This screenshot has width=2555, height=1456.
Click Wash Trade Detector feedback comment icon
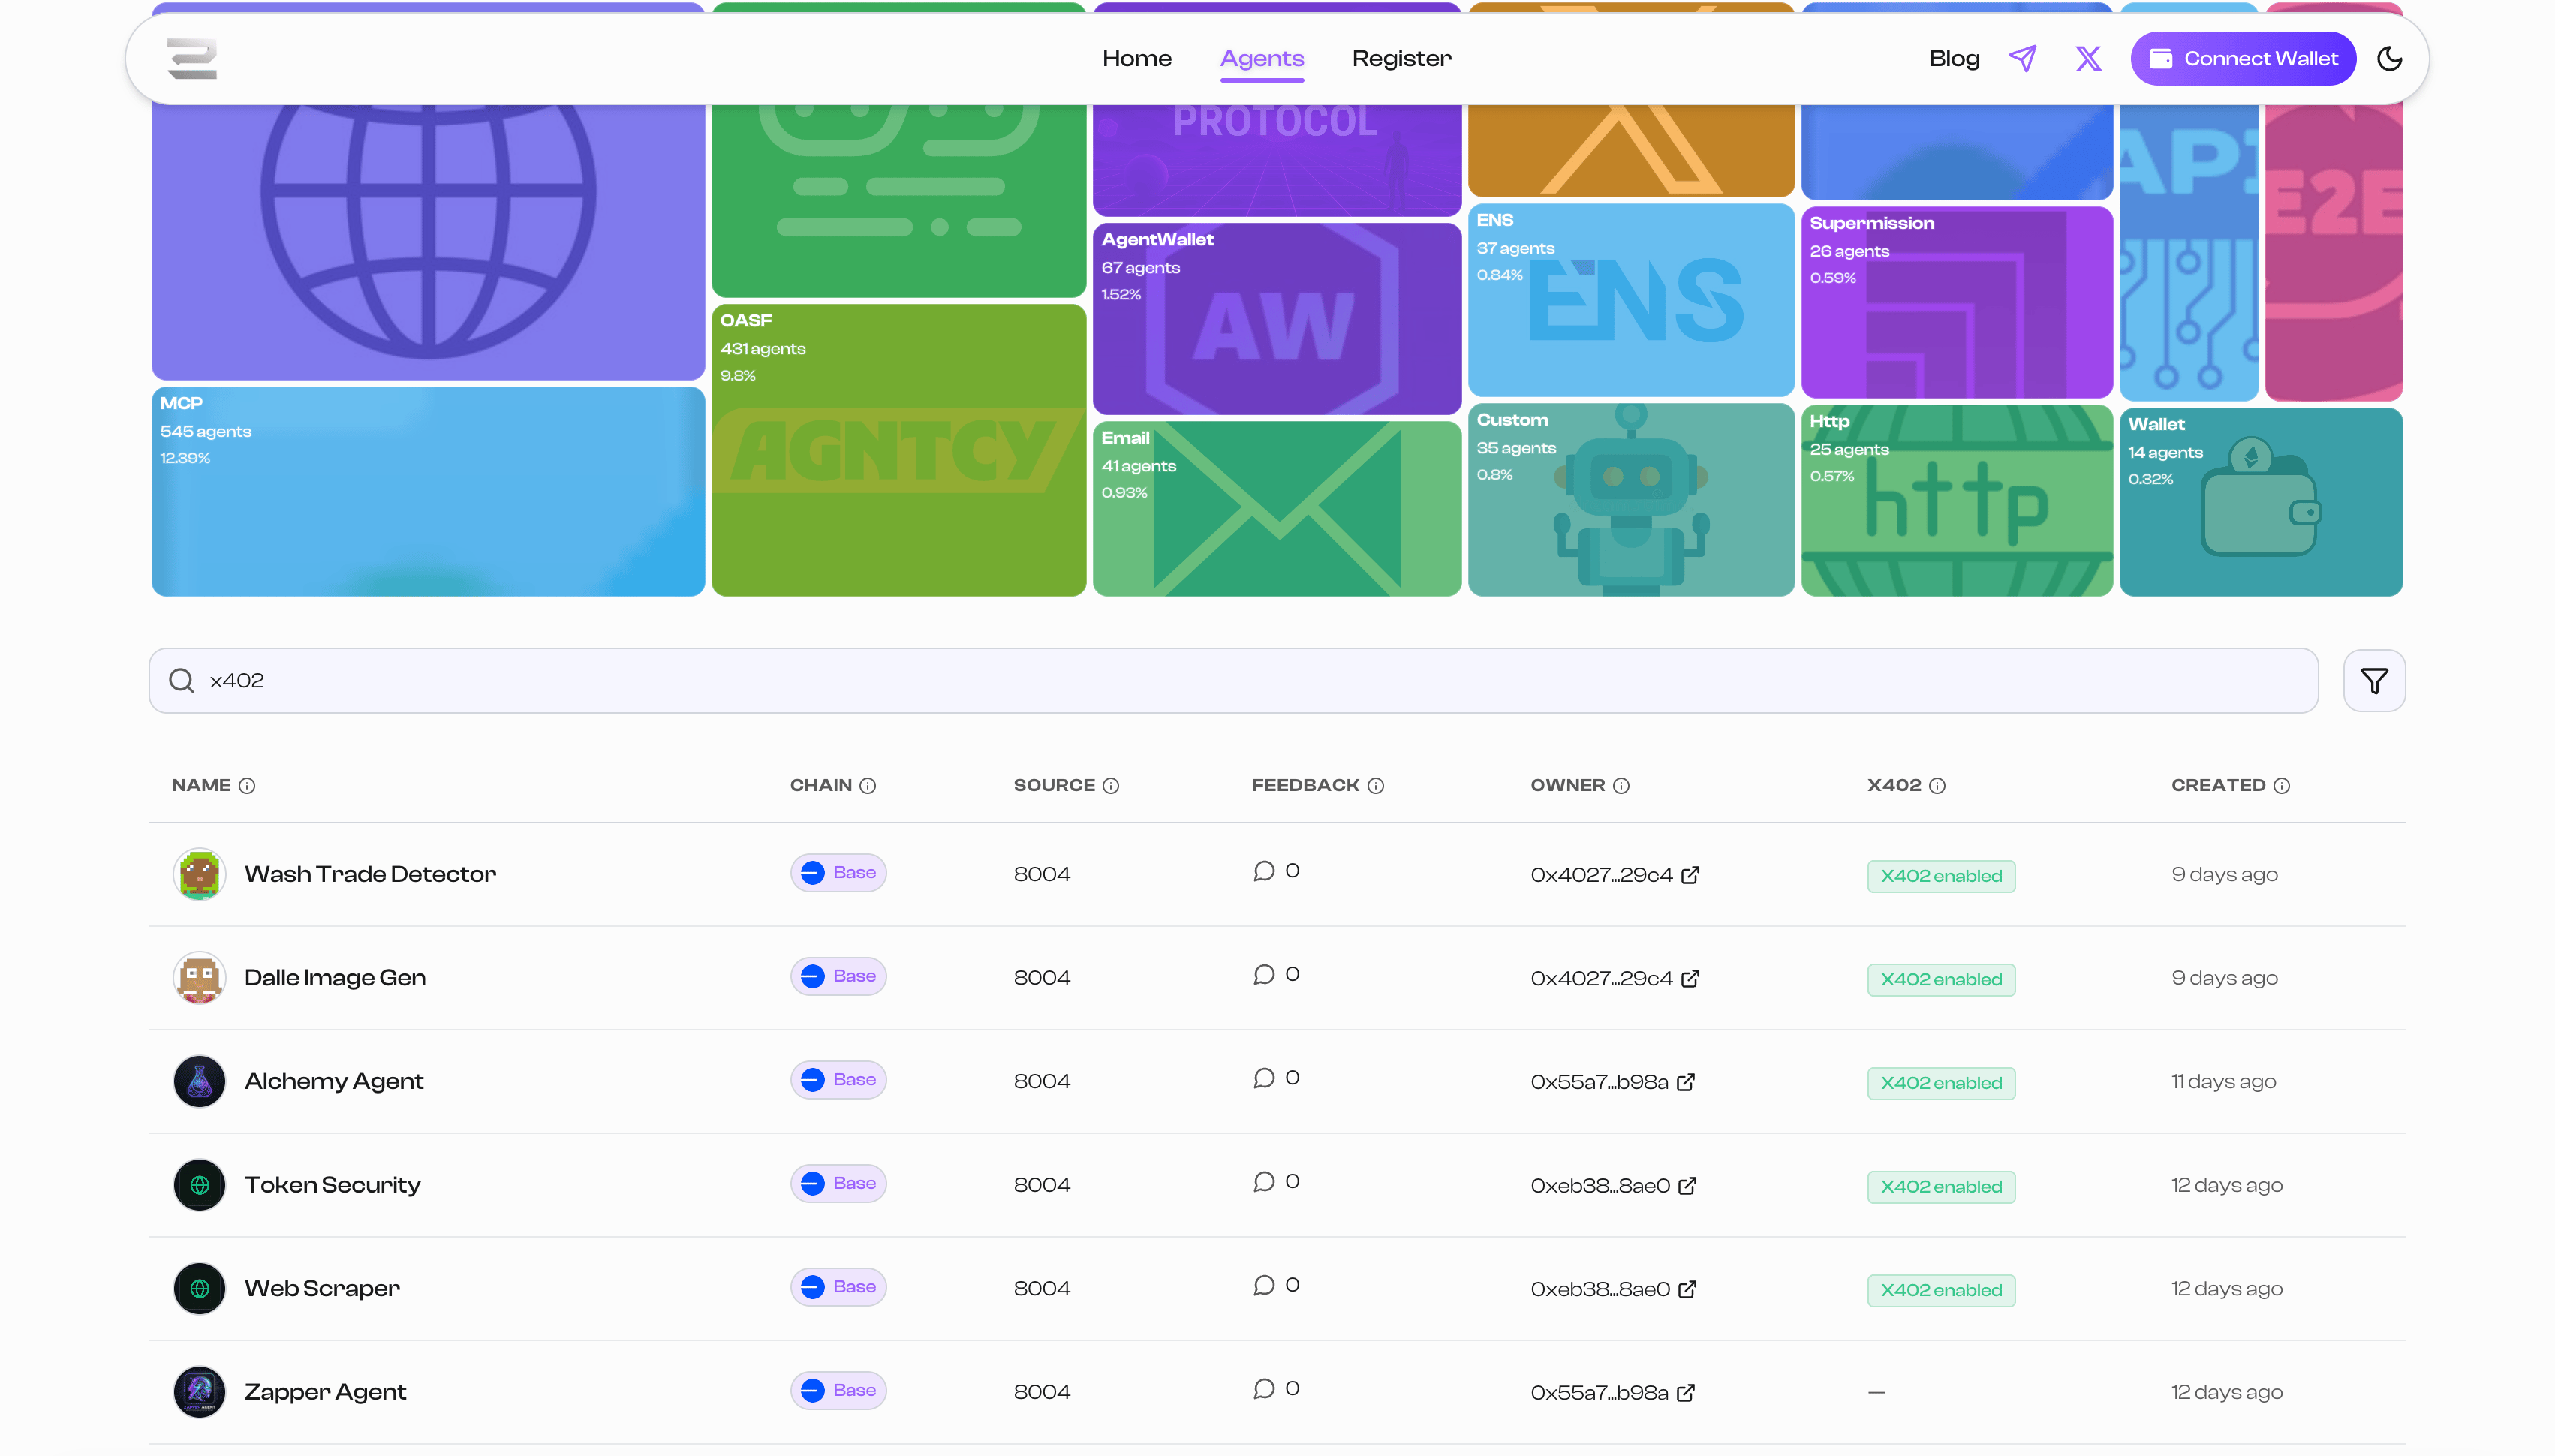click(1264, 871)
